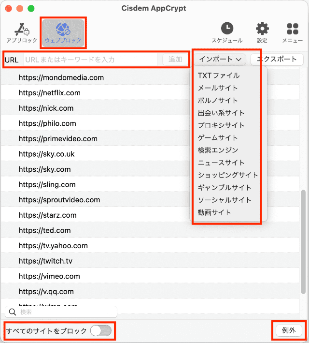Select https://philo.com row

(150, 123)
